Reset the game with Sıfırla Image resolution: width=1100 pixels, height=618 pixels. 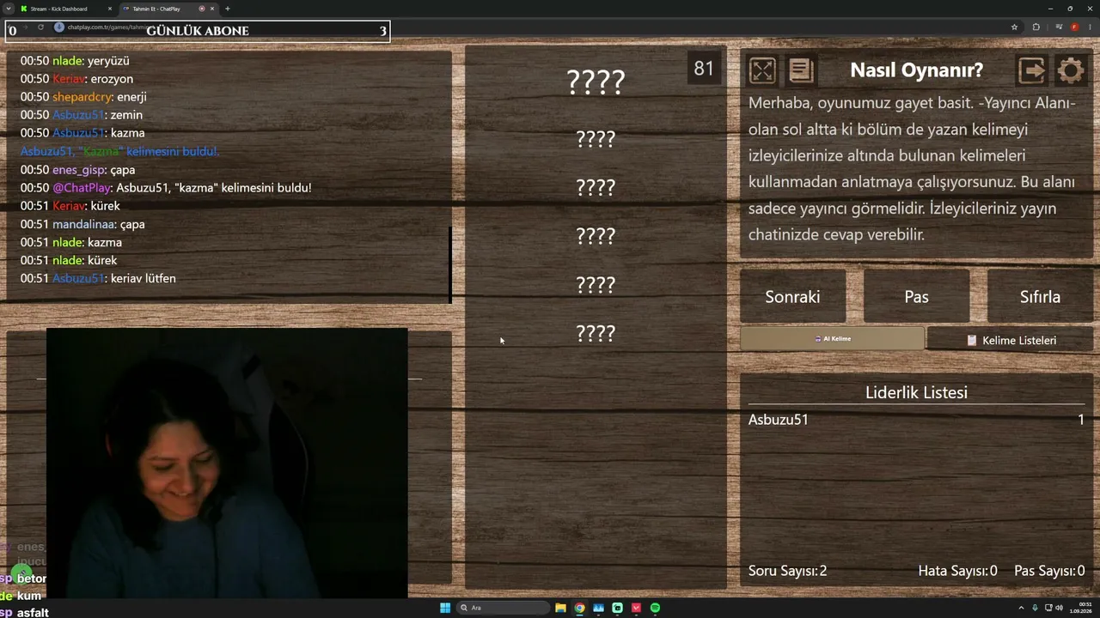tap(1040, 297)
